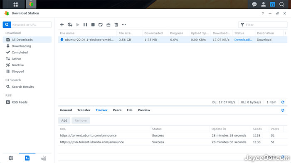Open column options menu in table header
The width and height of the screenshot is (291, 163).
pyautogui.click(x=286, y=33)
